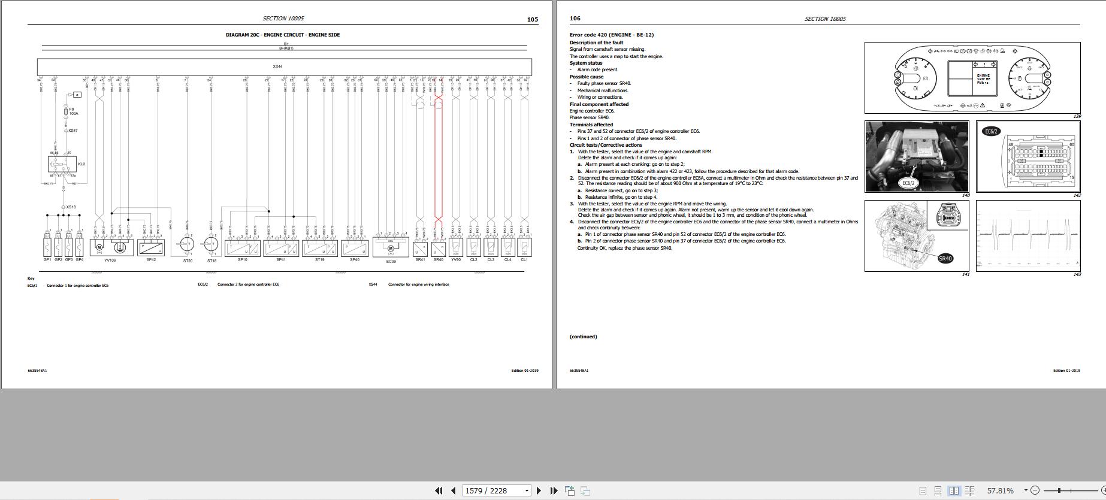Switch to two-page facing layout
The height and width of the screenshot is (500, 1106).
(x=954, y=491)
